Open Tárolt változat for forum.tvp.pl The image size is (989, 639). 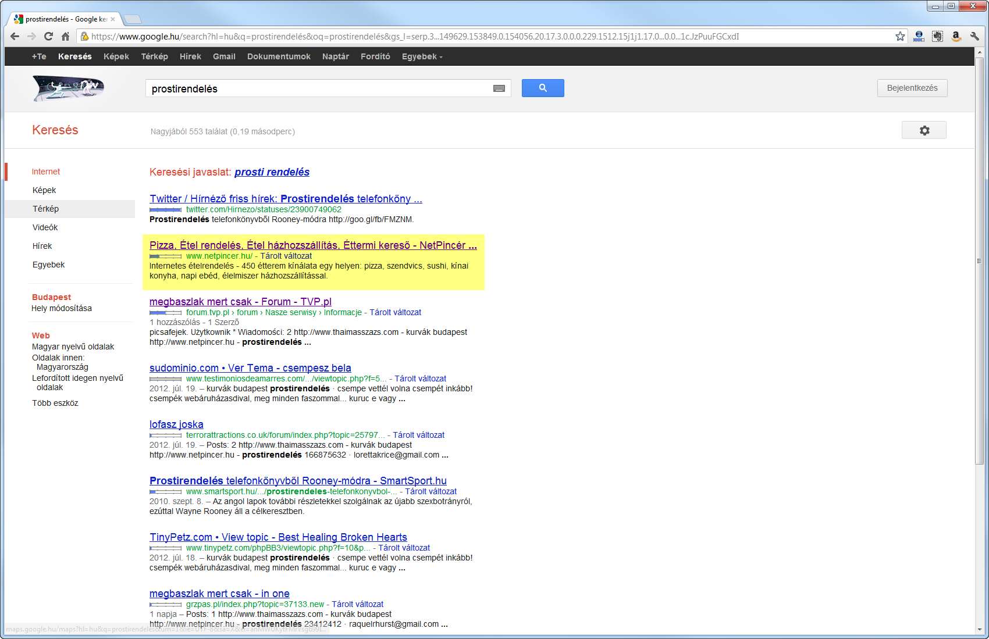click(x=395, y=312)
